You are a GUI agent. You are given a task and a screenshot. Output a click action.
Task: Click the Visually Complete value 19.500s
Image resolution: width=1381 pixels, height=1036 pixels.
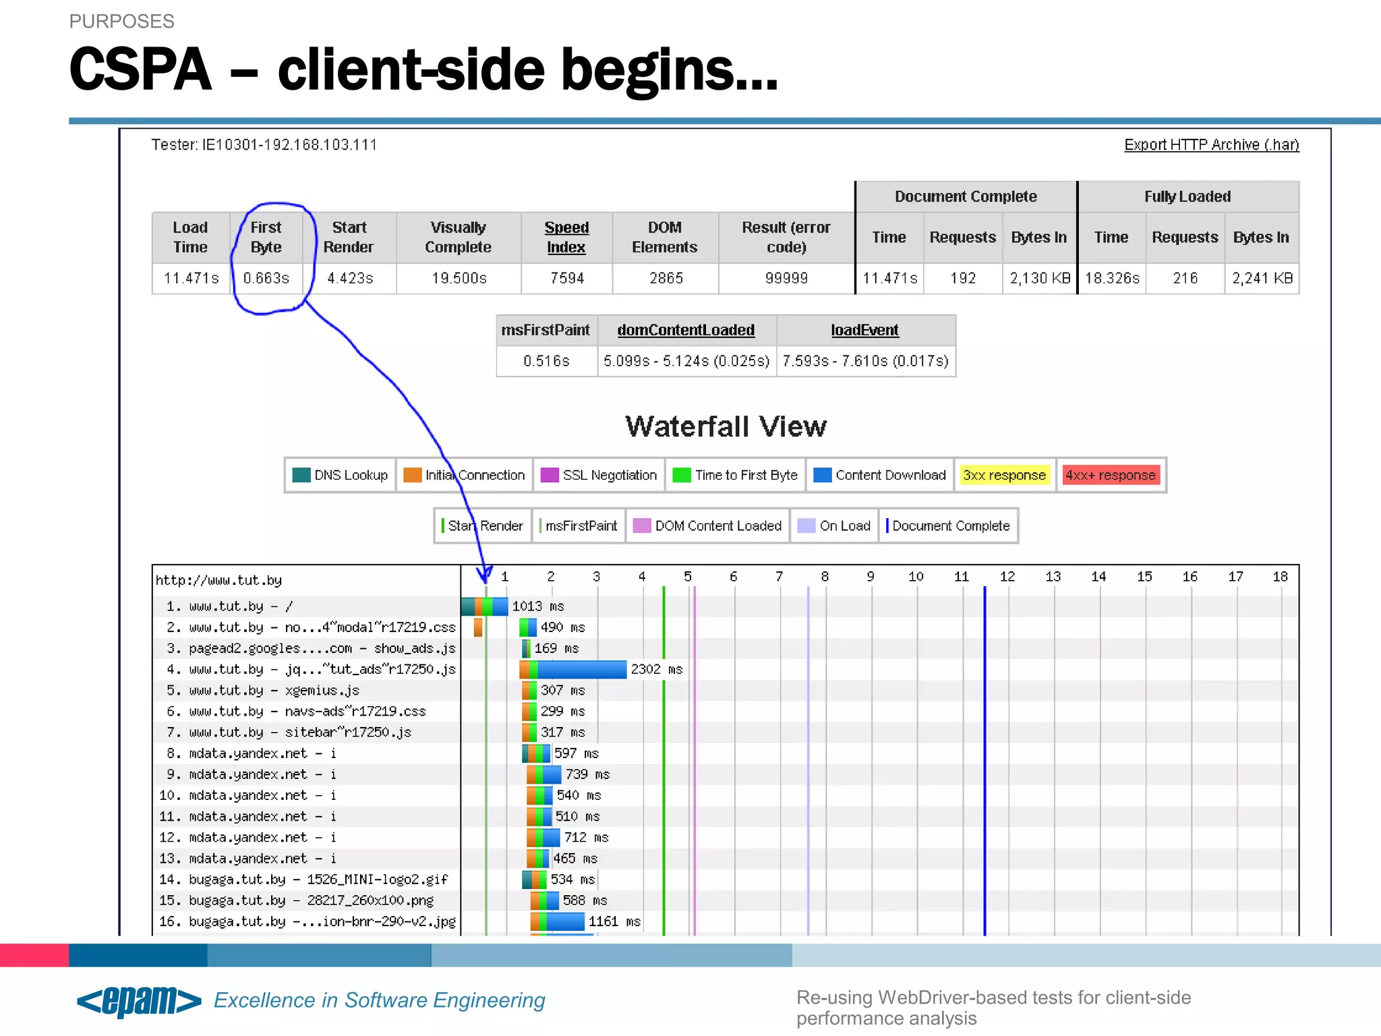point(459,278)
